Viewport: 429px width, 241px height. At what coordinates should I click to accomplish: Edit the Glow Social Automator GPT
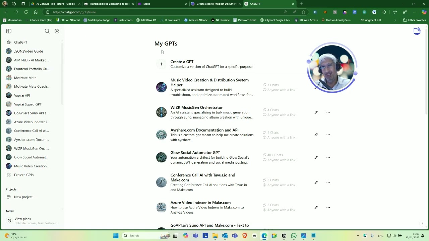316,157
